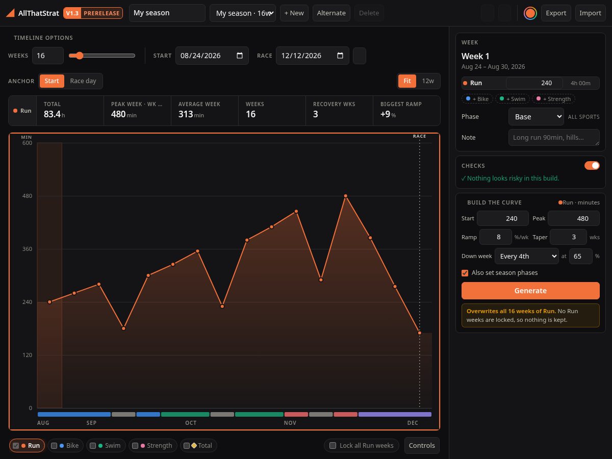Open the My season · 16w plan dropdown
Image resolution: width=612 pixels, height=459 pixels.
coord(243,13)
